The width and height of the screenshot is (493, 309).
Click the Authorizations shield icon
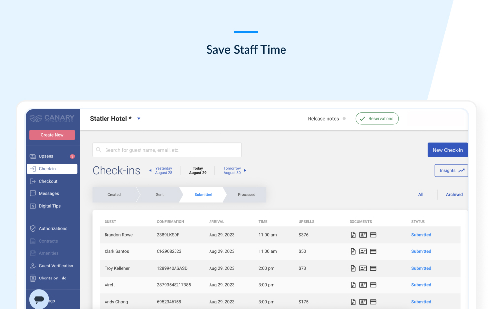pos(33,229)
